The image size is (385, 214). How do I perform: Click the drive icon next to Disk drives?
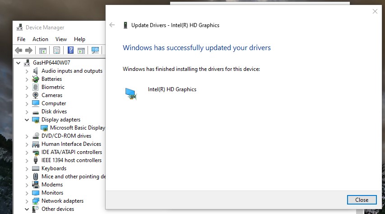click(x=36, y=112)
